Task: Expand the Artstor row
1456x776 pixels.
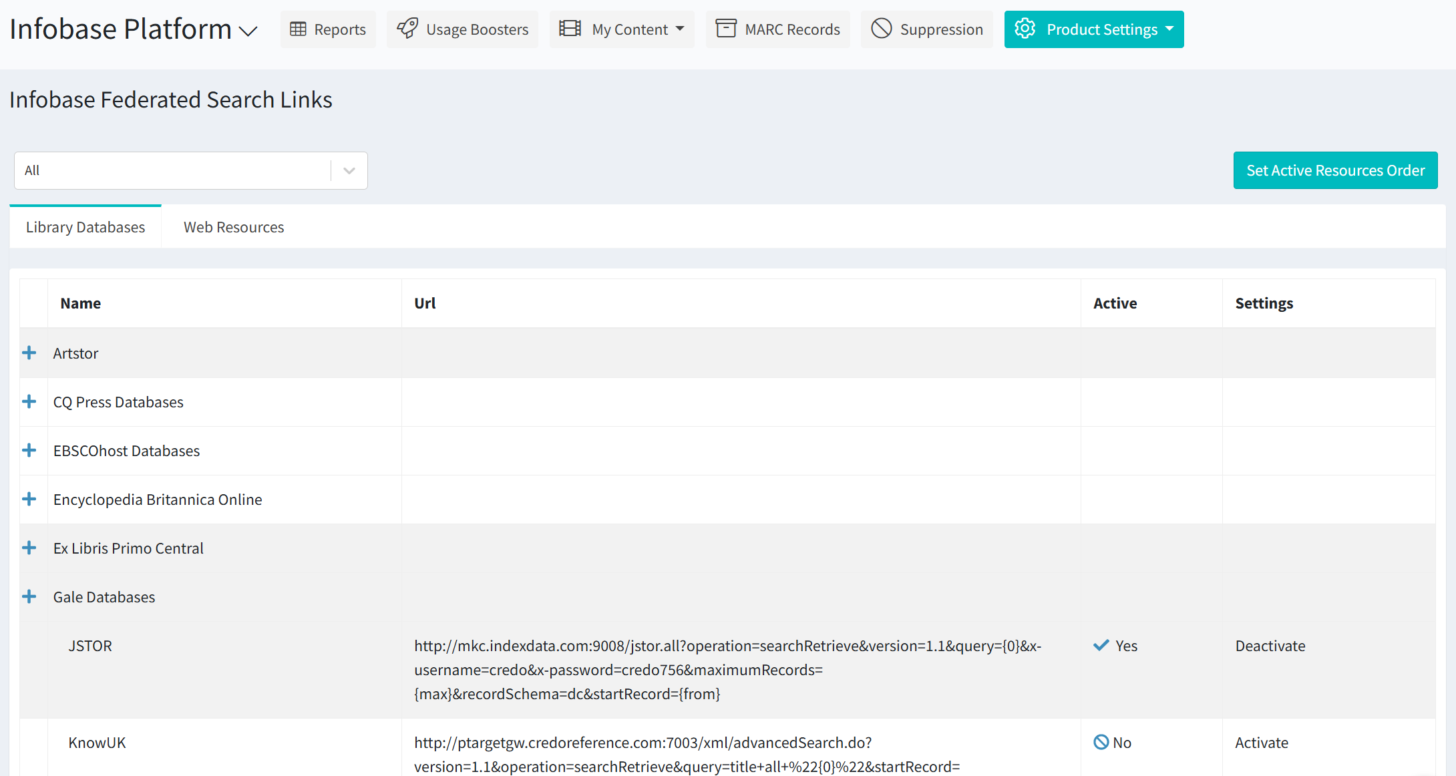Action: pos(29,353)
